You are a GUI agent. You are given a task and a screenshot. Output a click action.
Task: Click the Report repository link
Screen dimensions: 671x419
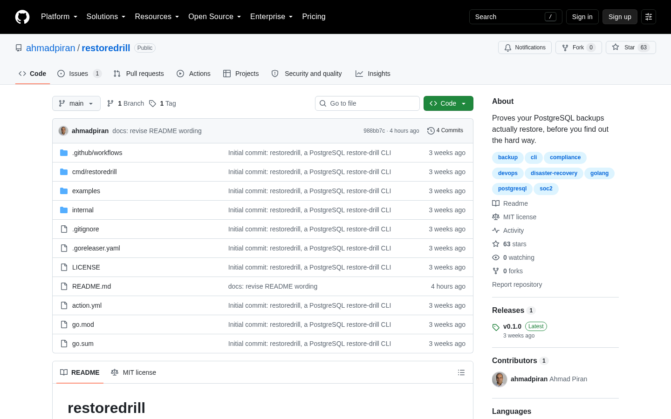pos(517,284)
